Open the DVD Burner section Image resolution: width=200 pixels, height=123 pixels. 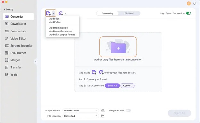click(18, 53)
